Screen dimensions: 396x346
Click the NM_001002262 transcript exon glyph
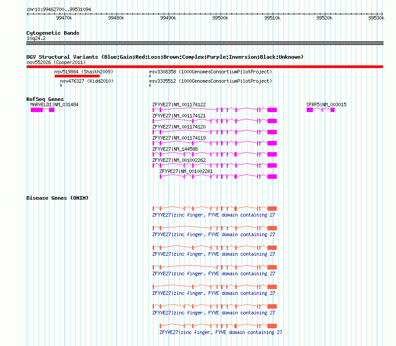pyautogui.click(x=214, y=165)
